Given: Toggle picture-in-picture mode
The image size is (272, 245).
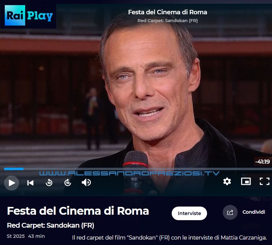Looking at the screenshot, I should pos(246,181).
